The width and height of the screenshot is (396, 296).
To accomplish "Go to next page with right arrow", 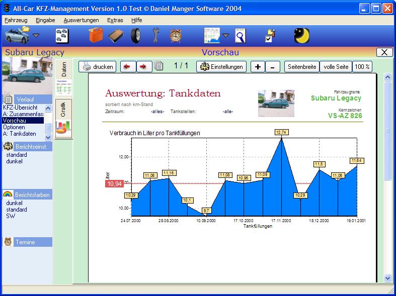I will point(144,67).
